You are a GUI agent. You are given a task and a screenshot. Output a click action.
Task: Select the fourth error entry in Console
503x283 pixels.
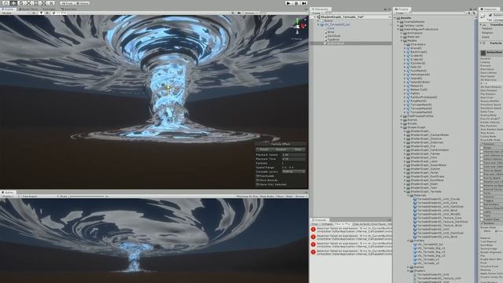tap(351, 252)
